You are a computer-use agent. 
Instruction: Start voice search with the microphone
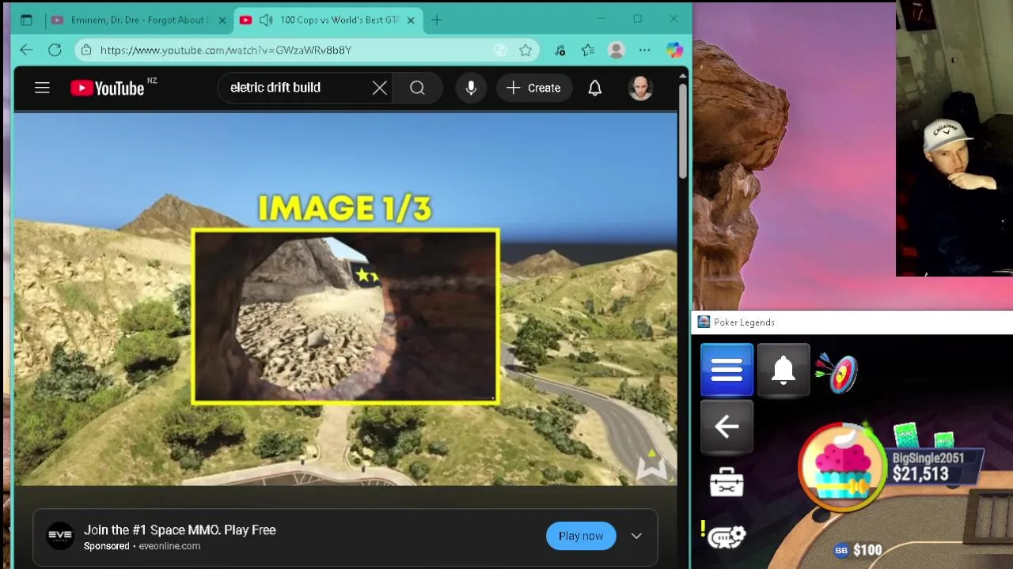471,88
